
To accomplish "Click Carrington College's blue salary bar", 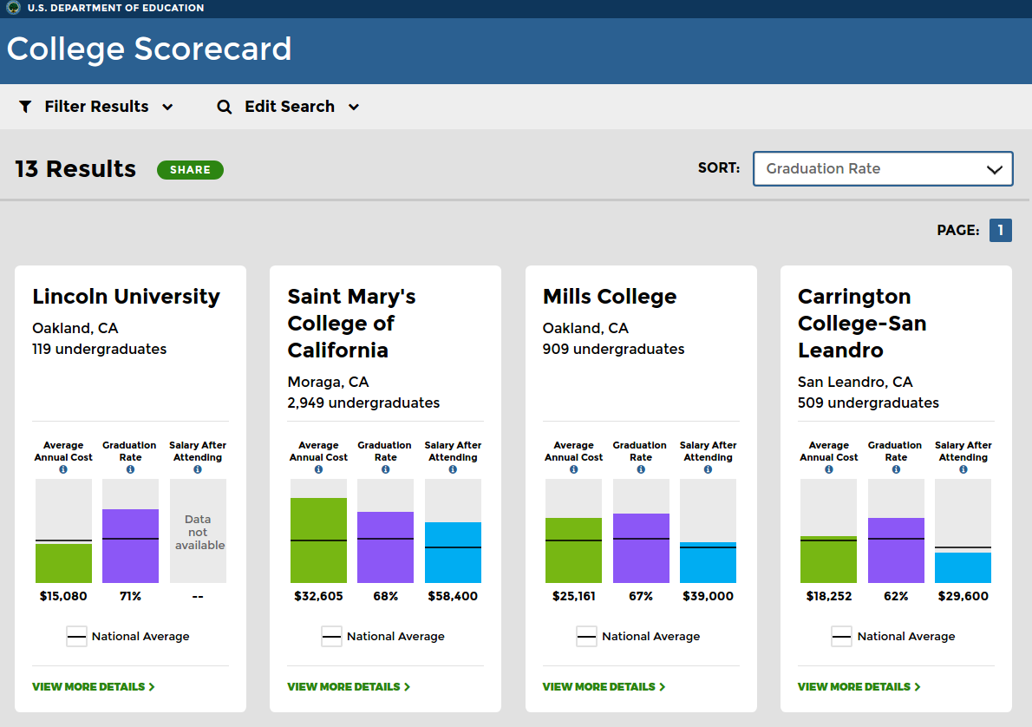I will tap(963, 567).
